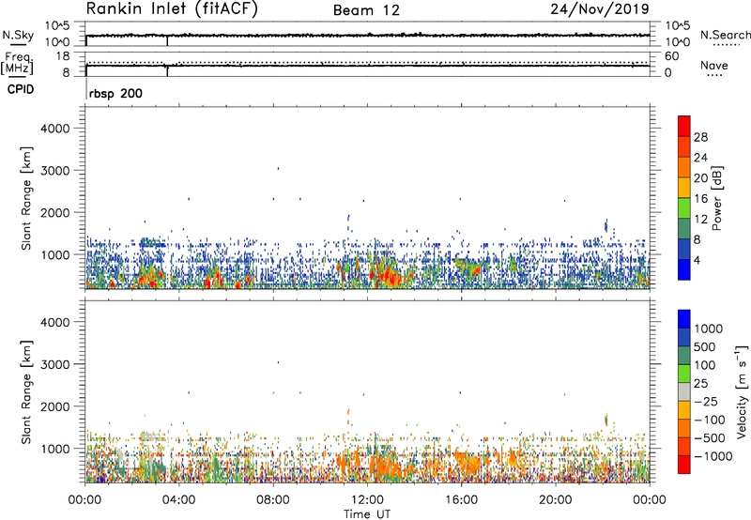Click the '16:00' time tick label
The width and height of the screenshot is (751, 520).
[x=461, y=500]
